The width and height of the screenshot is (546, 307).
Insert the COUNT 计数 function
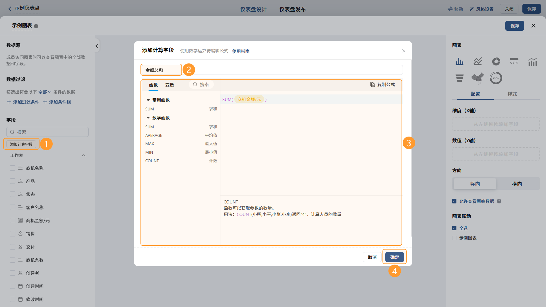coord(181,161)
